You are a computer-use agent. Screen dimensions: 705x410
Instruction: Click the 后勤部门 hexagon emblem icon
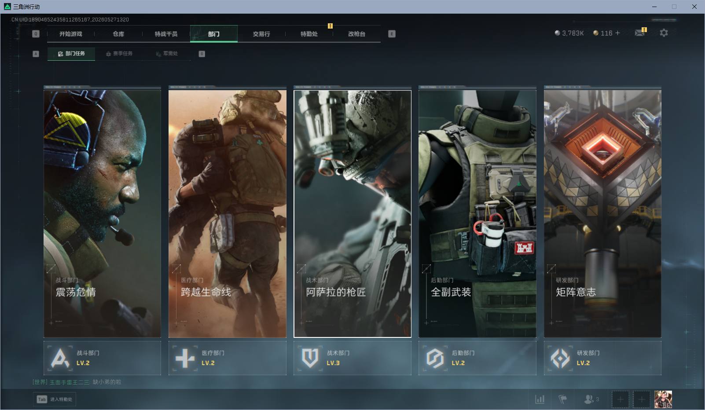435,358
